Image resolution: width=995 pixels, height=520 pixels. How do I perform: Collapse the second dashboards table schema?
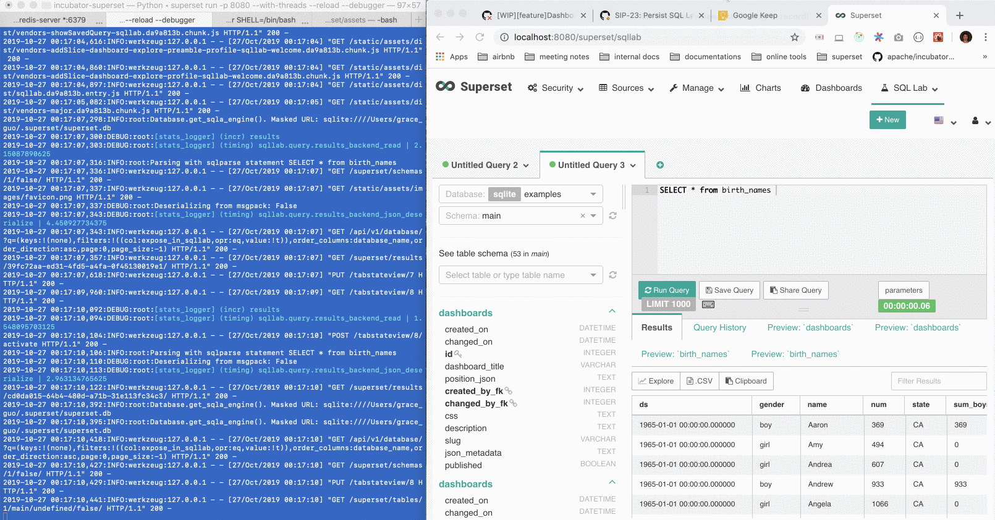coord(612,482)
